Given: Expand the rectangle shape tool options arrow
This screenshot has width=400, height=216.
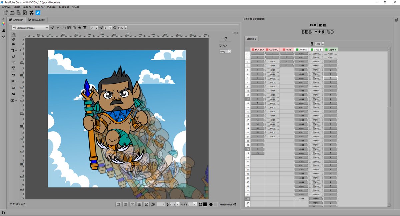Looking at the screenshot, I should point(16,51).
